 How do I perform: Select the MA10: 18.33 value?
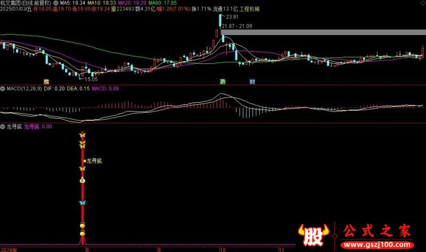[x=102, y=3]
